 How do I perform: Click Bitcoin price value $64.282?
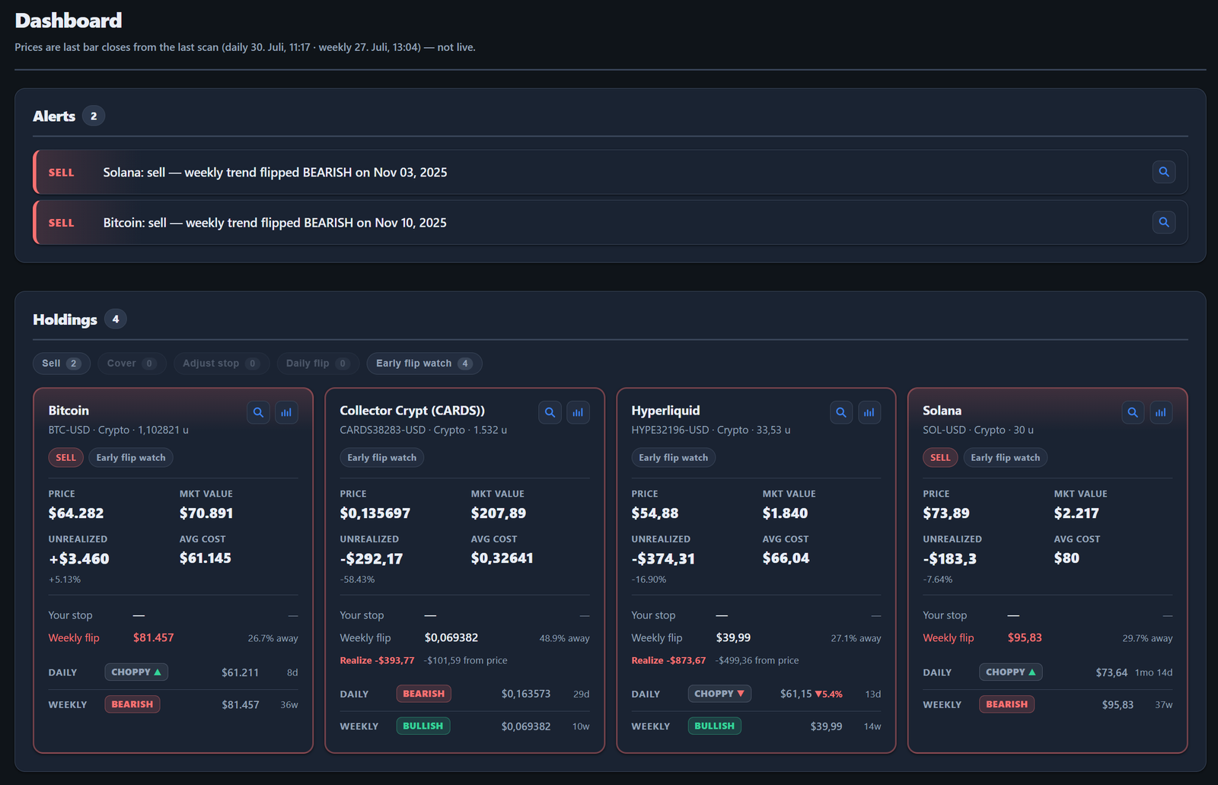click(x=76, y=513)
